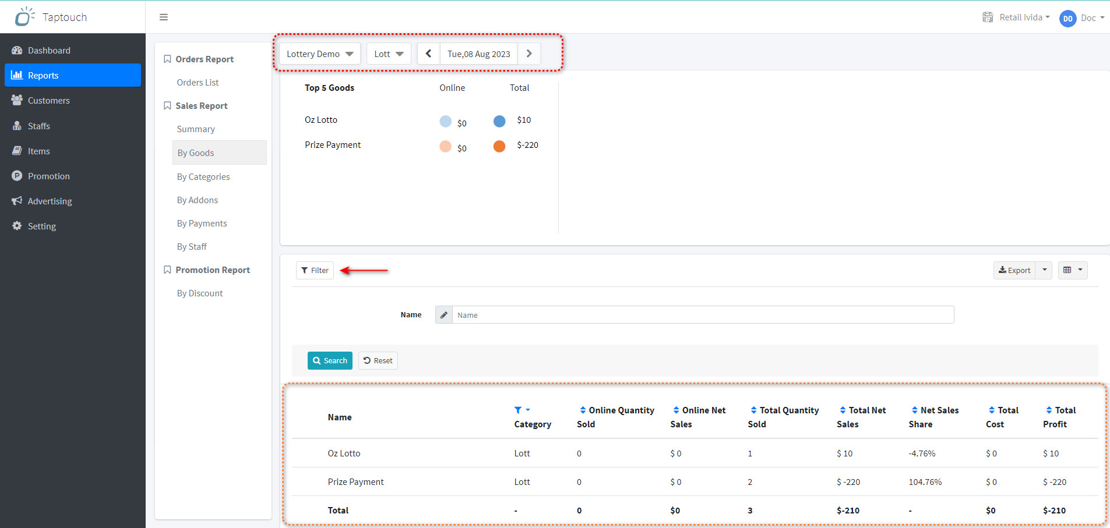
Task: Click the Dashboard gauge icon
Action: [x=17, y=51]
